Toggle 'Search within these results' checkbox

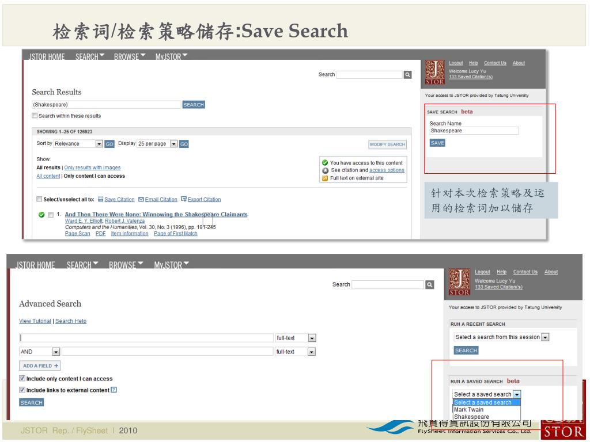[x=35, y=116]
